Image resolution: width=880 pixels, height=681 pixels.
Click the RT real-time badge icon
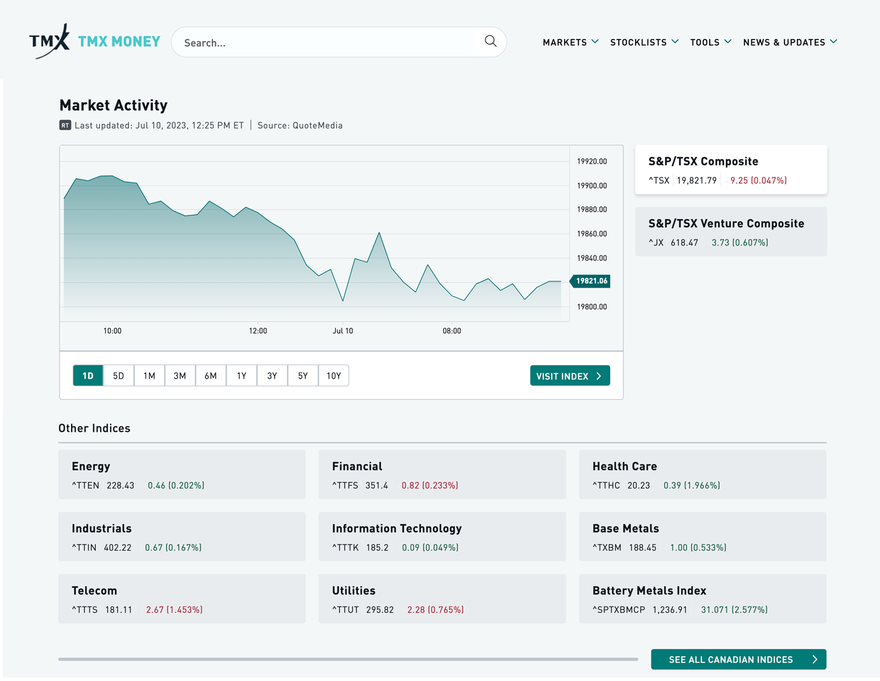65,126
